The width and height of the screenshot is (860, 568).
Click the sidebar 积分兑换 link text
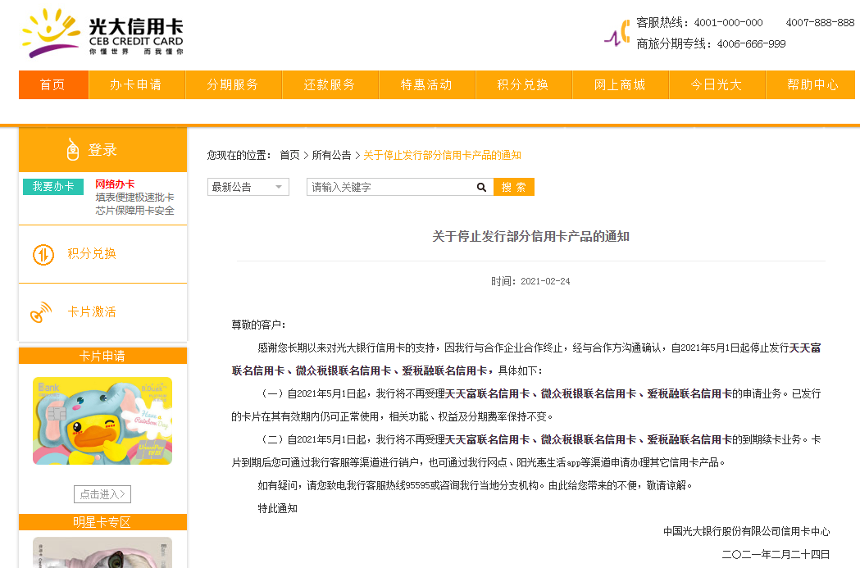tap(92, 254)
